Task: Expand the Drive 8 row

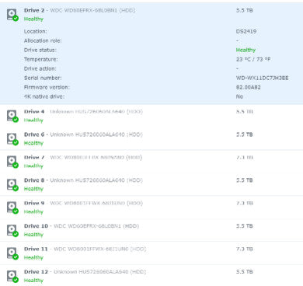Action: 151,184
